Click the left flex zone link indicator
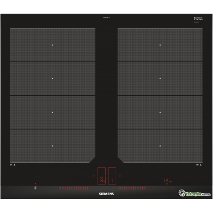The width and height of the screenshot is (213, 213). click(x=94, y=176)
